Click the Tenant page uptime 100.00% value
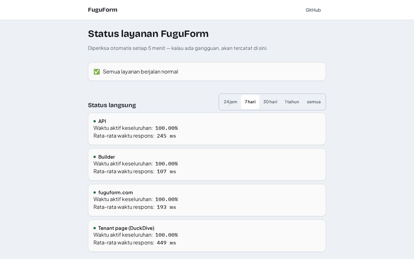This screenshot has height=259, width=414. click(166, 235)
